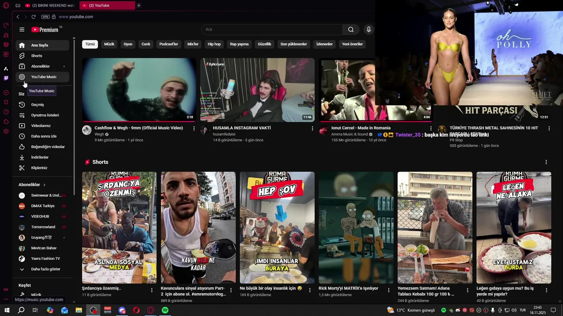The image size is (563, 316).
Task: Open Tomorrowland subscription channel
Action: [x=43, y=227]
